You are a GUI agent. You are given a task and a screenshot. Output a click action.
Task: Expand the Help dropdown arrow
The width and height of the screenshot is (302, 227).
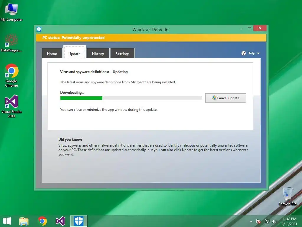pyautogui.click(x=258, y=53)
